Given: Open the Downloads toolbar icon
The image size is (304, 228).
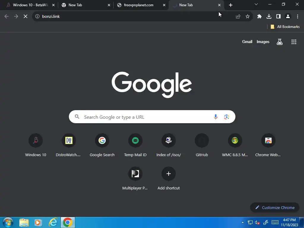Looking at the screenshot, I should tap(269, 17).
